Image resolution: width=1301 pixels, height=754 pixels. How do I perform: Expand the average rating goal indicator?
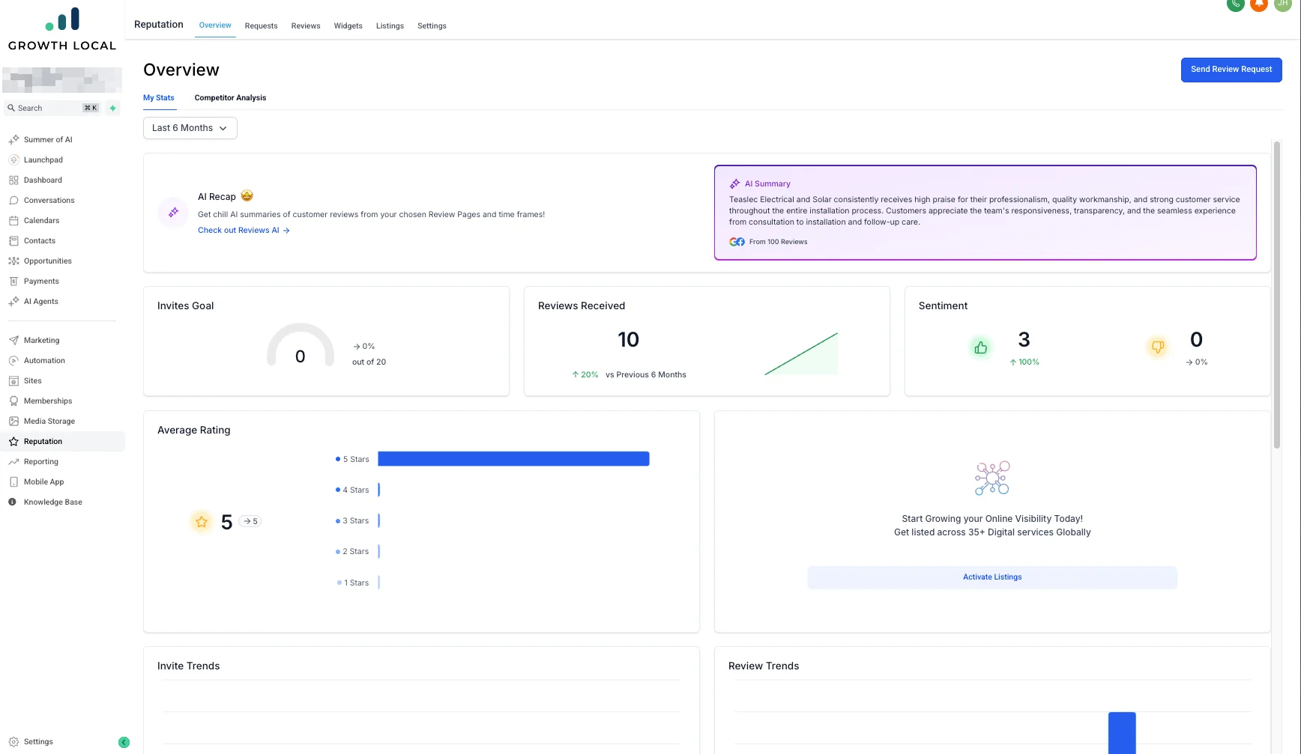coord(250,521)
